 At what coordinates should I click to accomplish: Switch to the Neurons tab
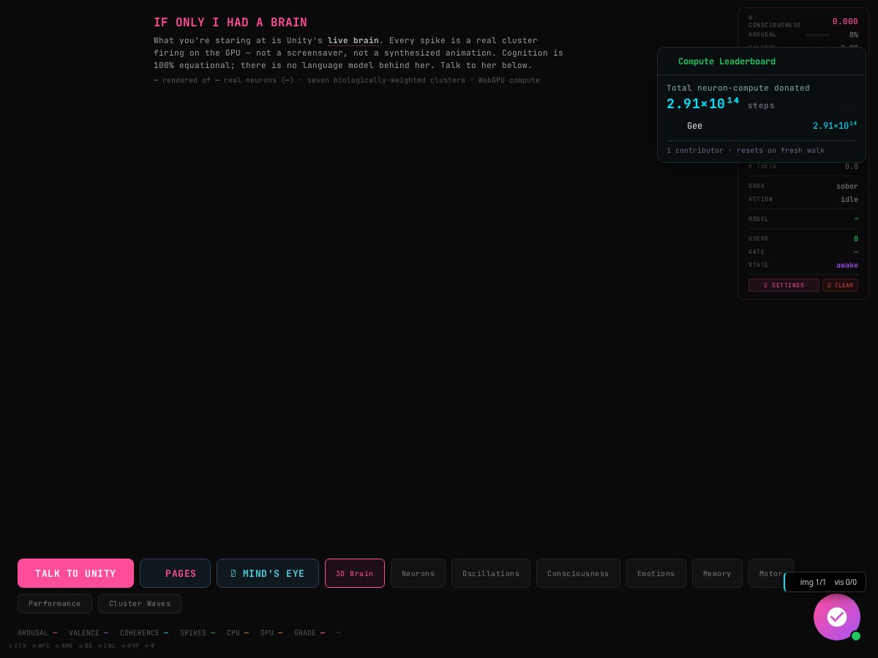(x=418, y=573)
